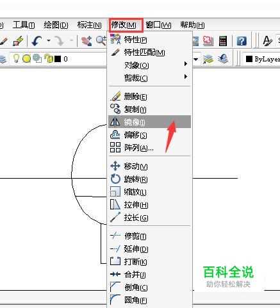This screenshot has width=280, height=308.
Task: Click the pan hand tool icon
Action: pos(86,40)
